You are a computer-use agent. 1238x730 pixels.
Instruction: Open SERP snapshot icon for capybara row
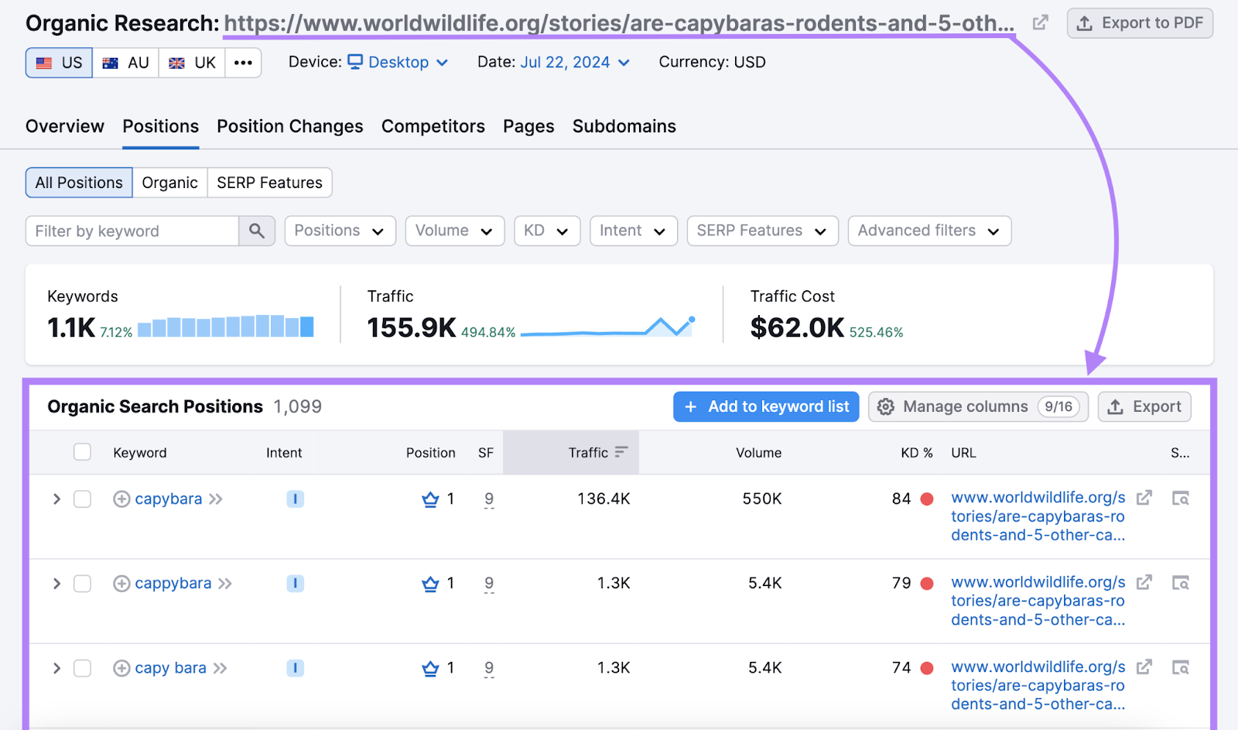pos(1180,499)
